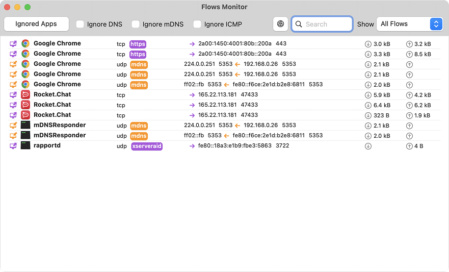Check the Ignore ICMP option

197,24
